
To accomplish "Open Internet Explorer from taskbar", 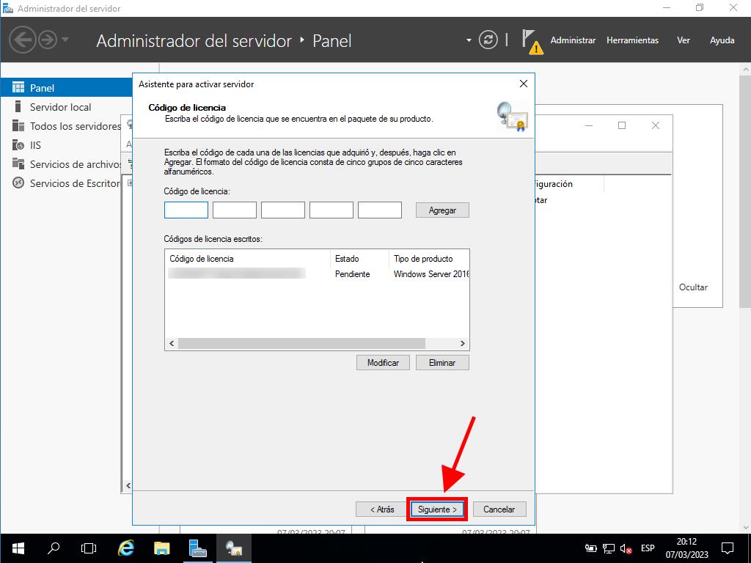I will [126, 548].
